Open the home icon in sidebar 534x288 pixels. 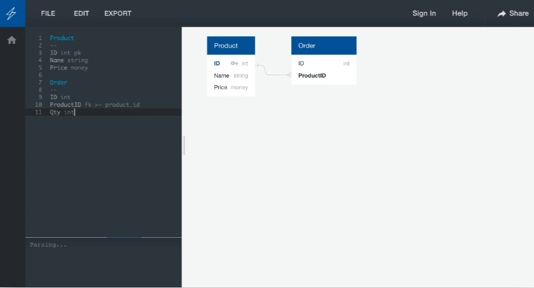pyautogui.click(x=11, y=40)
